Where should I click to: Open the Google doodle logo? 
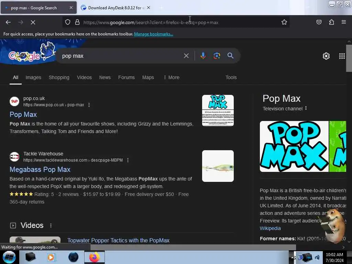click(31, 53)
